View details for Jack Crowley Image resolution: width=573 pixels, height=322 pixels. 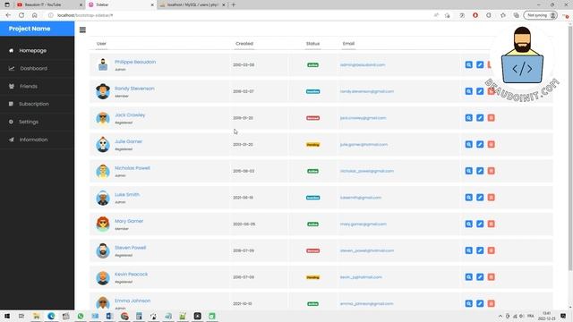pos(468,118)
